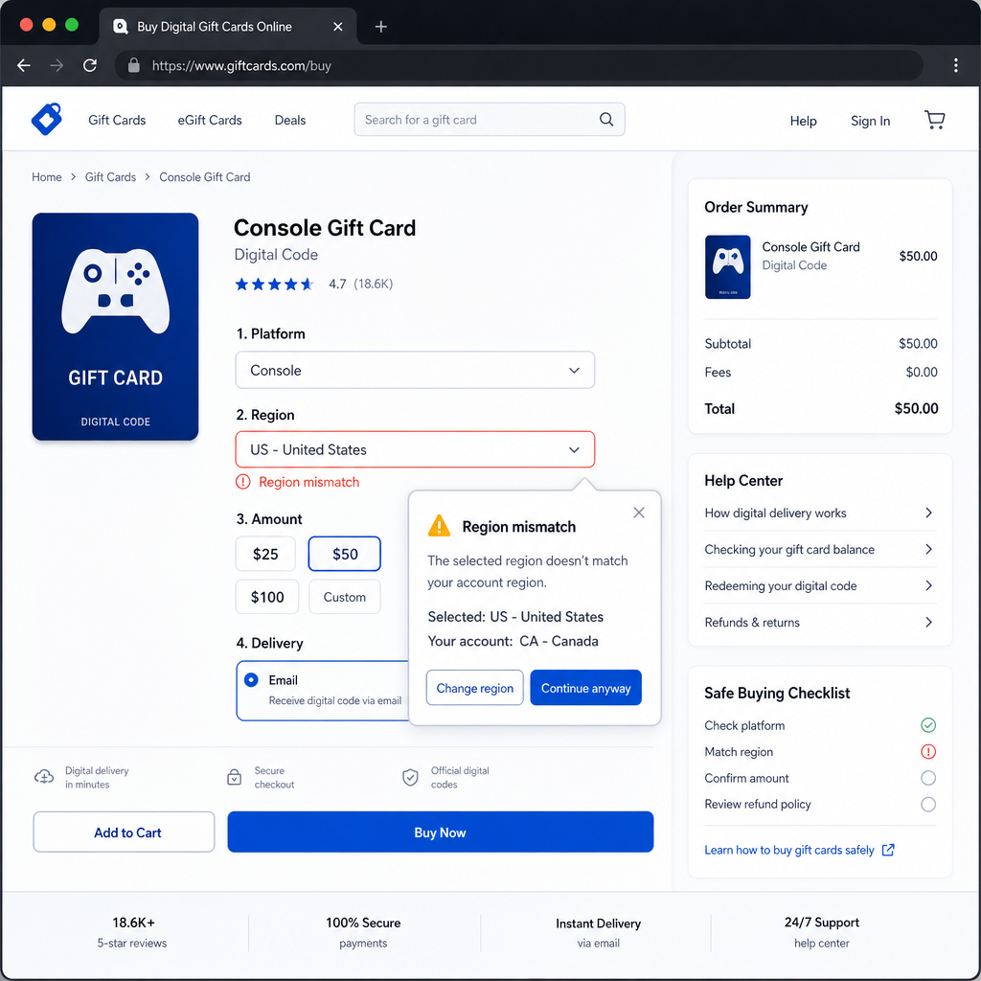Select the $50 amount option

pyautogui.click(x=345, y=554)
